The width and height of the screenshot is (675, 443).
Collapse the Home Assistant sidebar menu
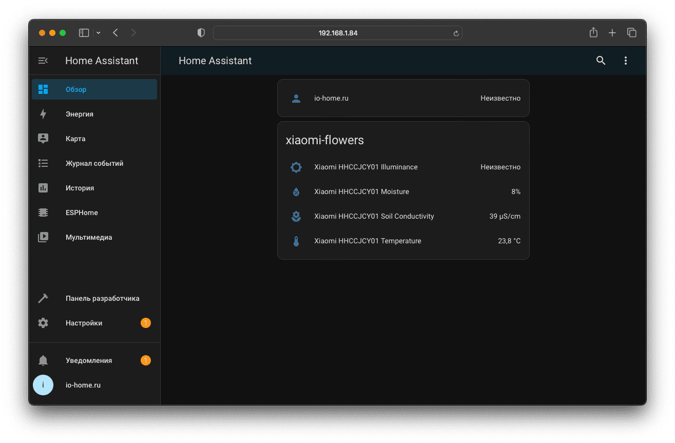[x=43, y=61]
